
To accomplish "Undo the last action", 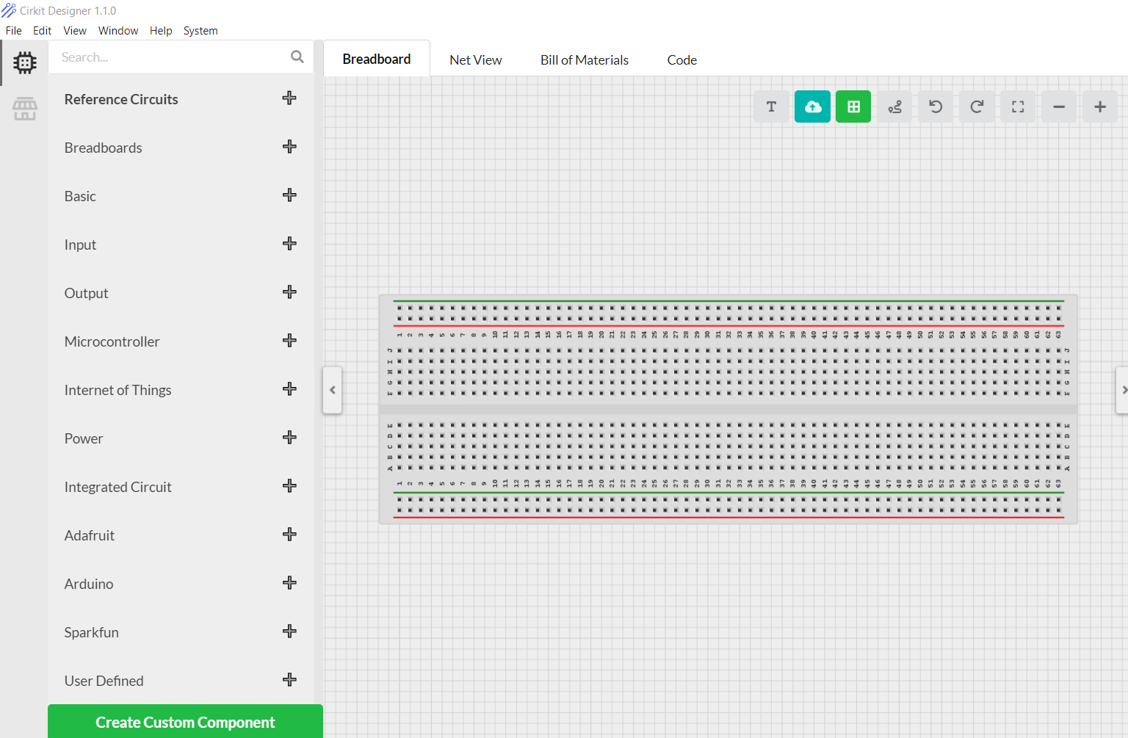I will click(936, 106).
